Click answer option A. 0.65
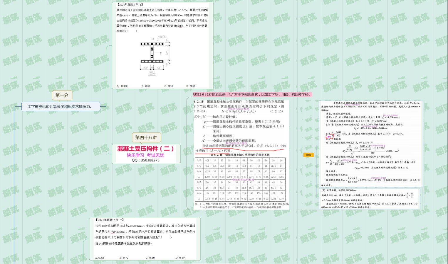 [100, 258]
